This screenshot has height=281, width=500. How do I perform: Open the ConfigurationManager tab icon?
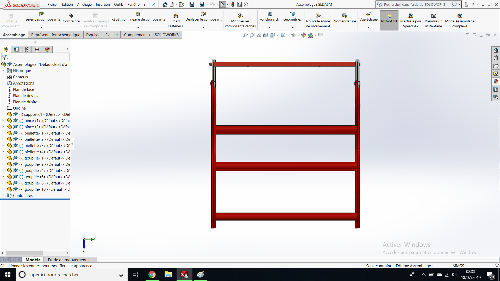pos(27,49)
